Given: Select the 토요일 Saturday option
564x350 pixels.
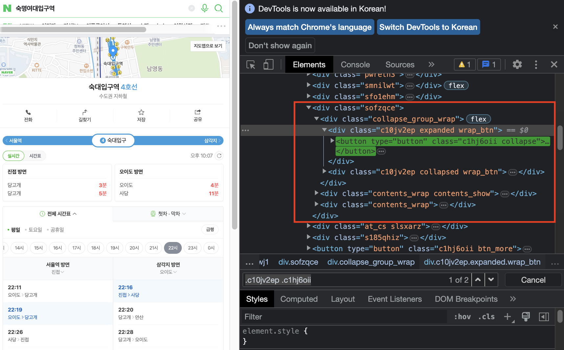Looking at the screenshot, I should pos(33,230).
